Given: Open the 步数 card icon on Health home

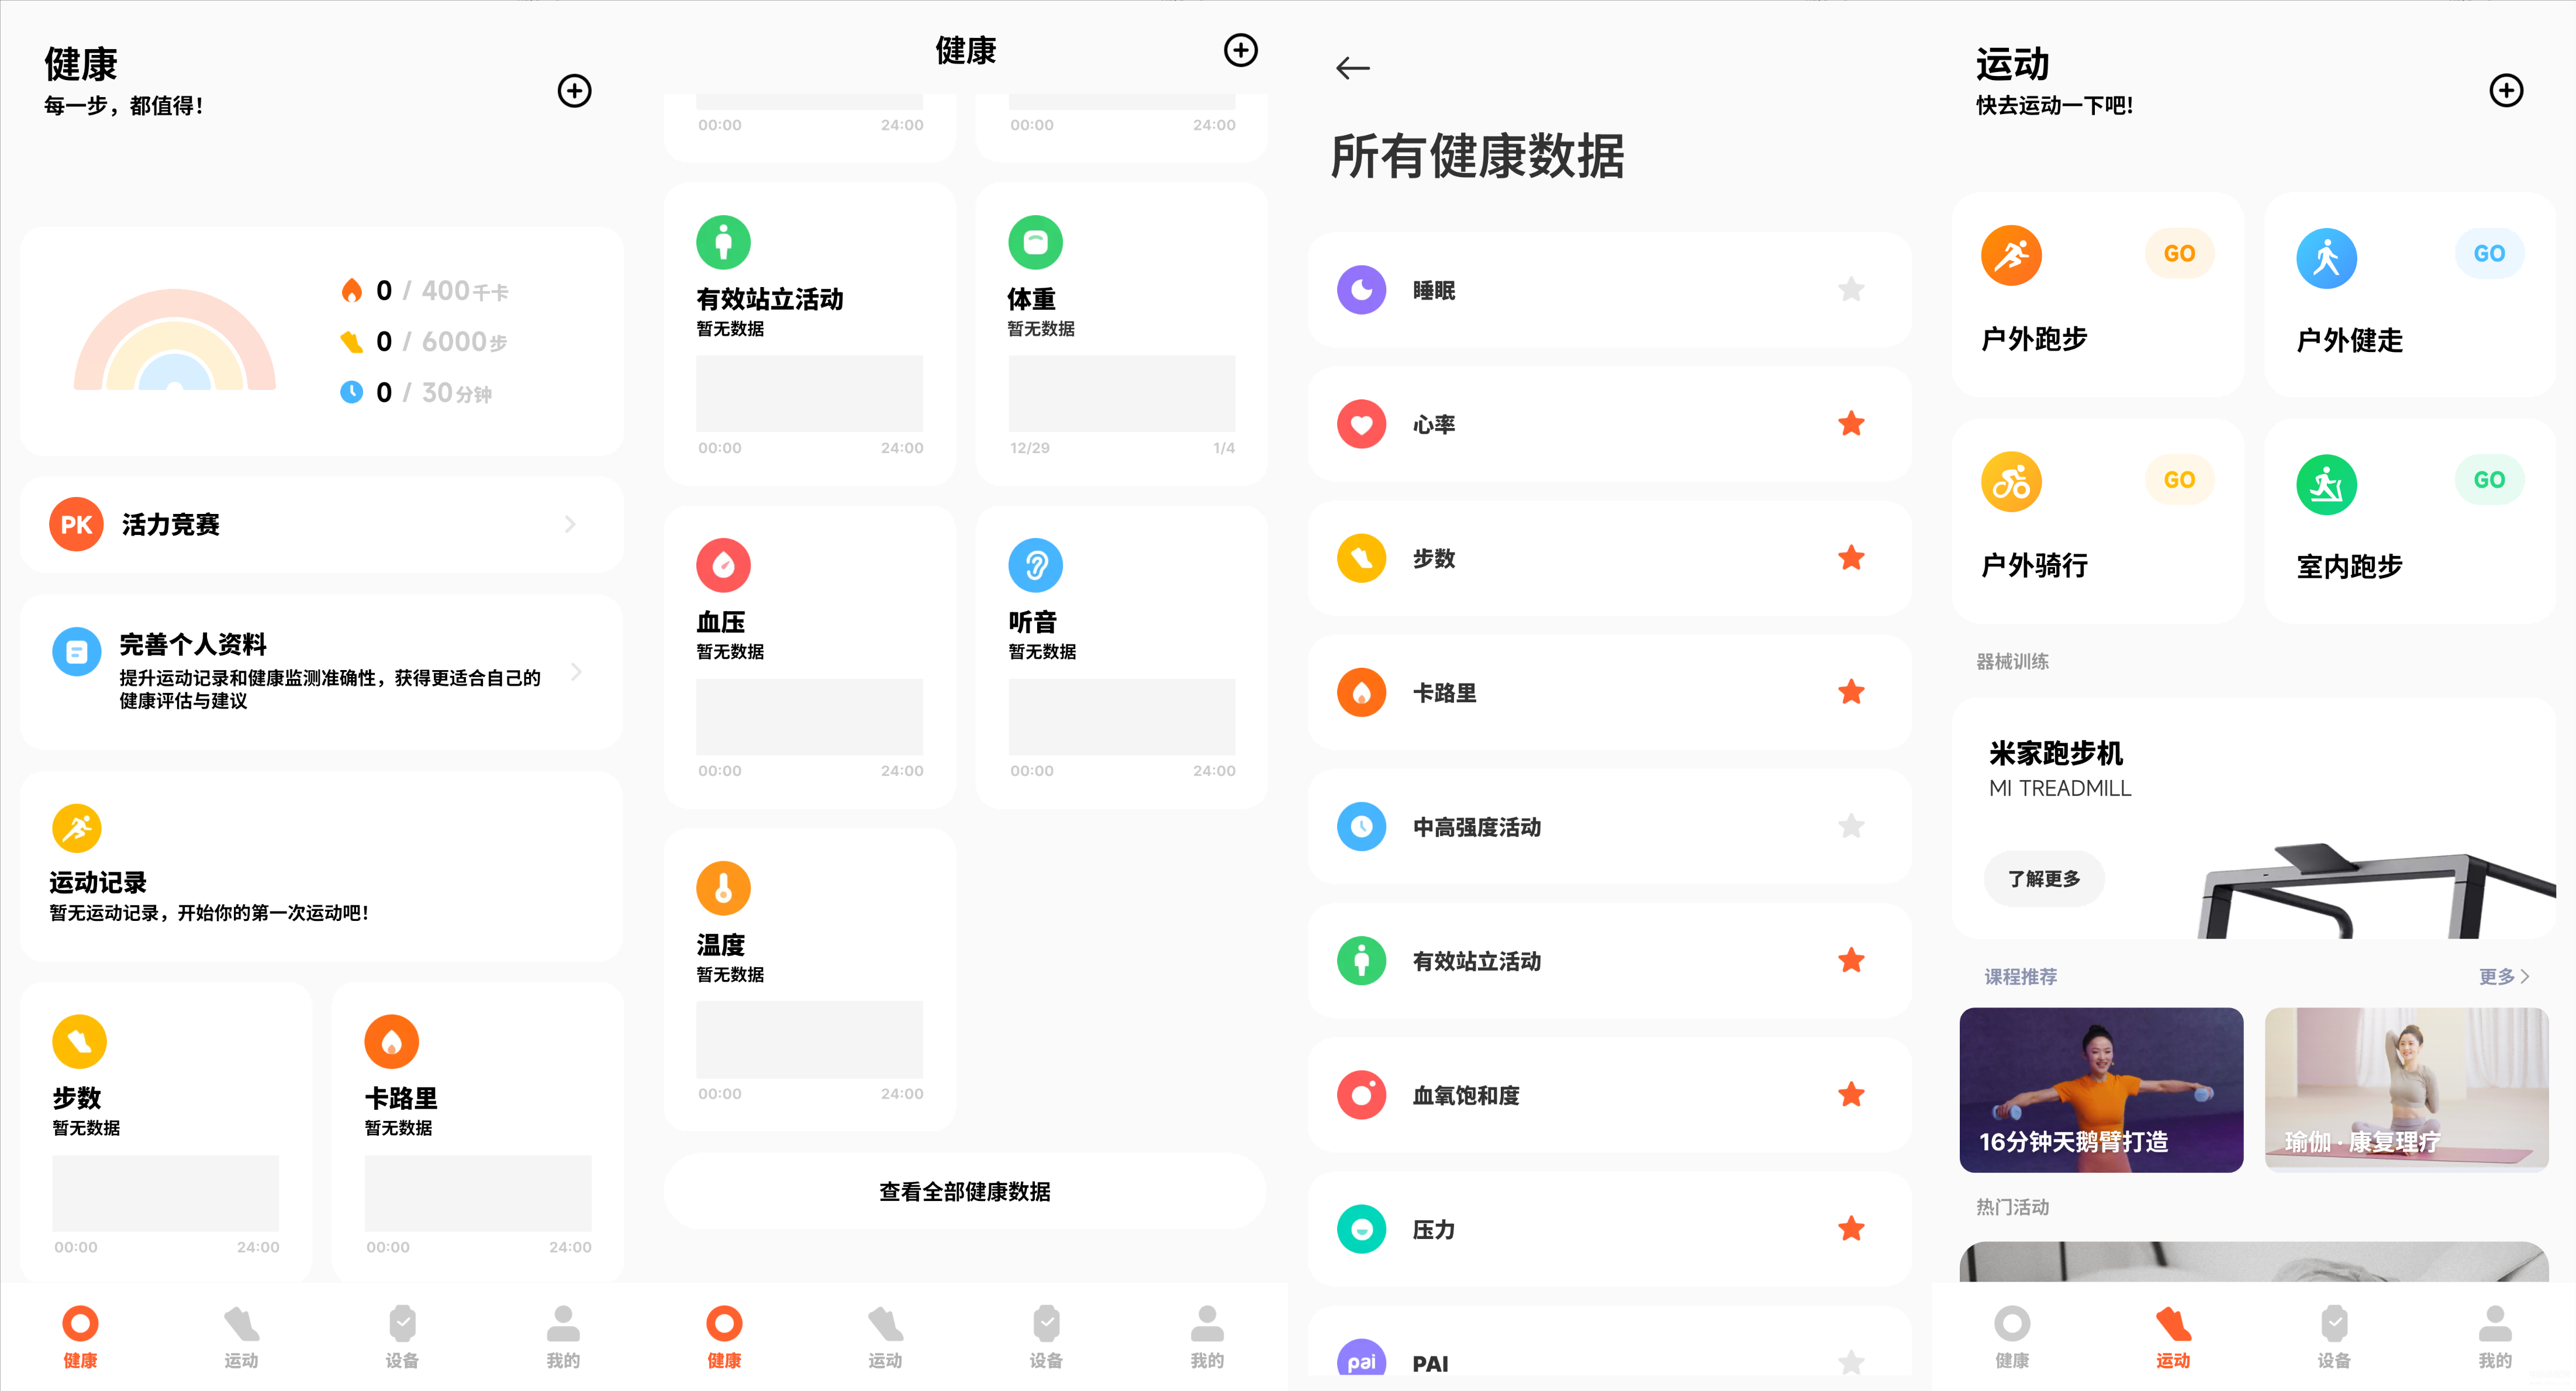Looking at the screenshot, I should 79,1042.
